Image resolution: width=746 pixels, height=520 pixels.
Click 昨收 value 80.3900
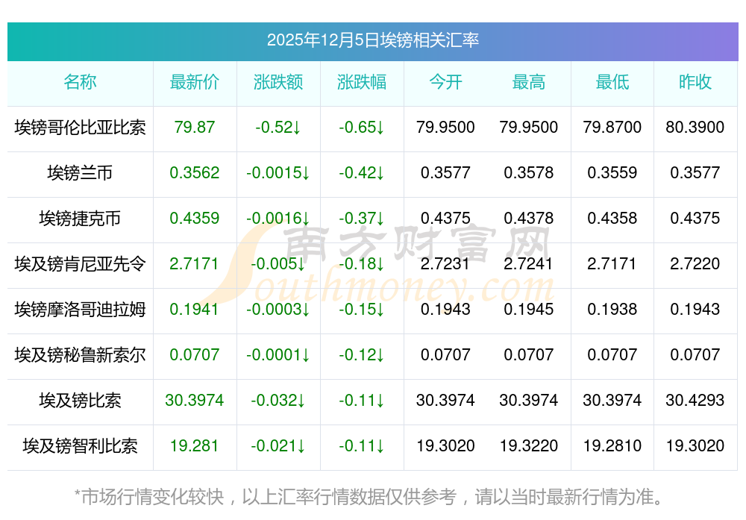pos(695,128)
